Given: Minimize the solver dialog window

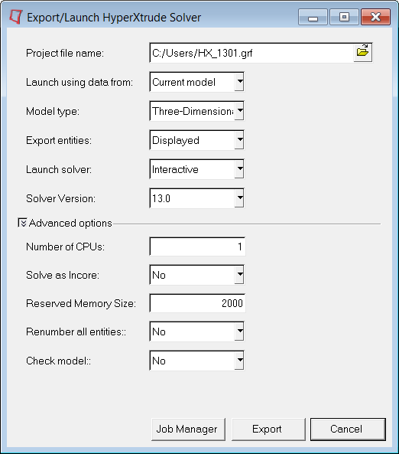Looking at the screenshot, I should [313, 17].
